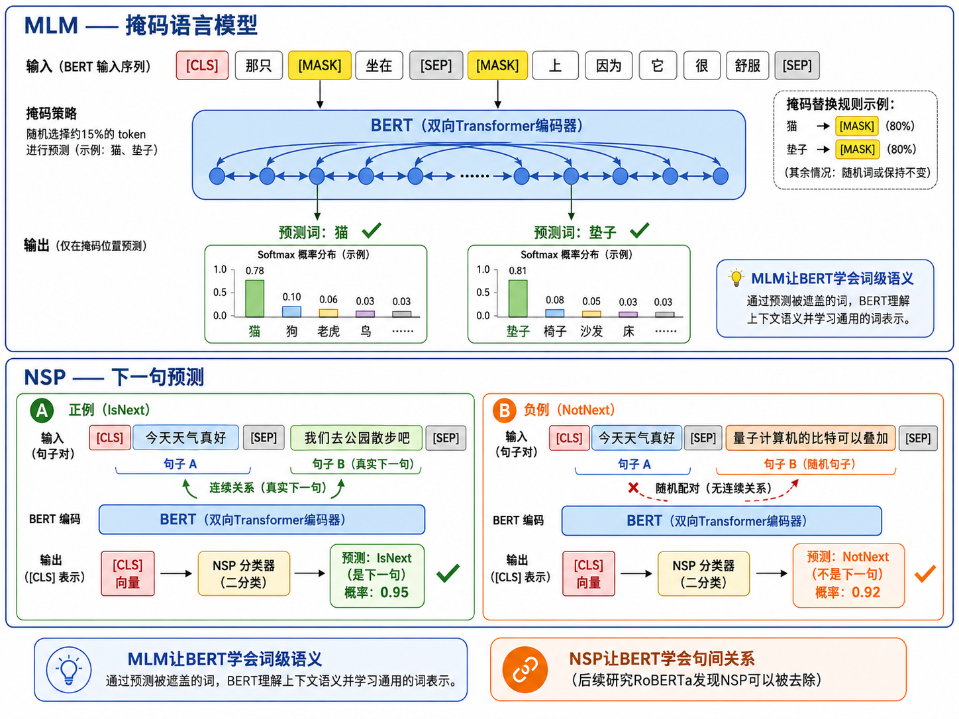Select the green circled A badge
The height and width of the screenshot is (719, 959).
(42, 410)
